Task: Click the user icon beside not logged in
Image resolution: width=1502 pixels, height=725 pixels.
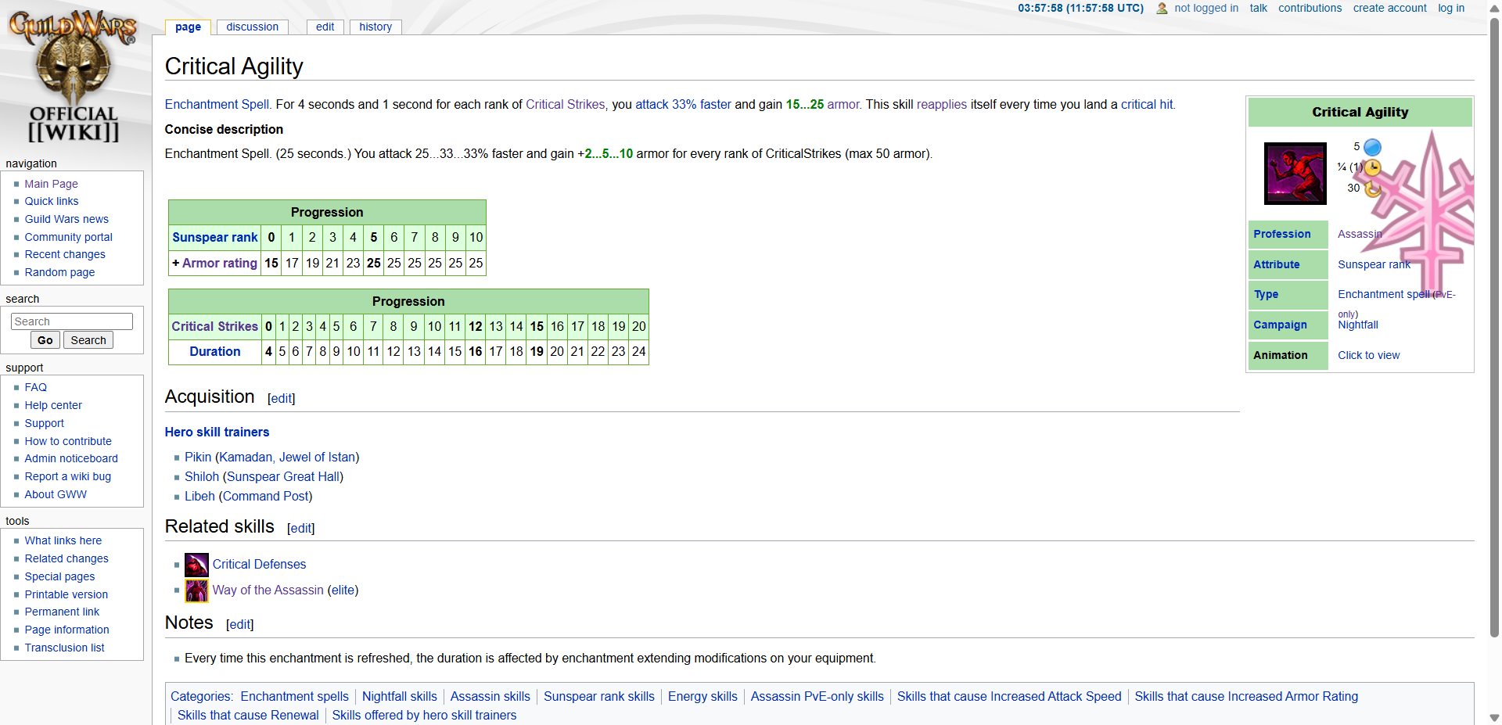Action: point(1162,9)
